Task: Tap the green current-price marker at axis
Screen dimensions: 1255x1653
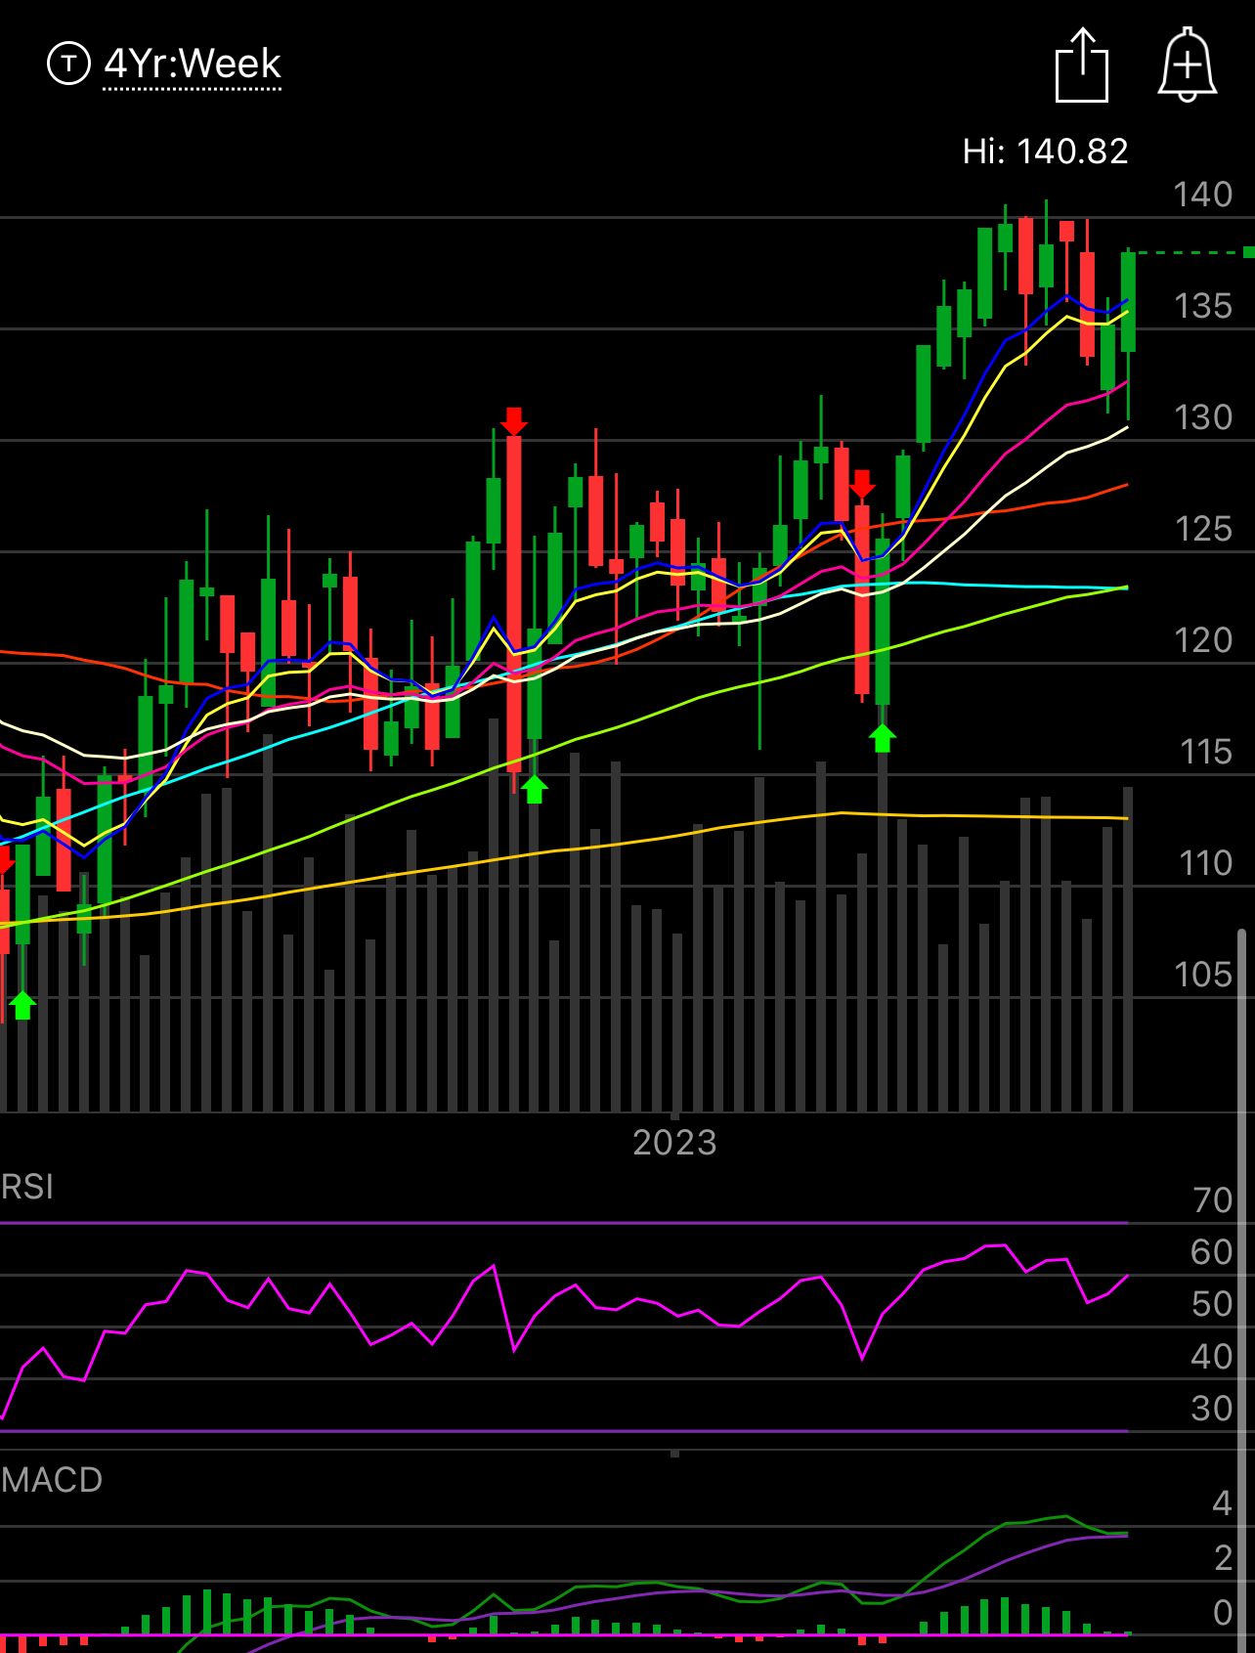Action: click(1249, 252)
